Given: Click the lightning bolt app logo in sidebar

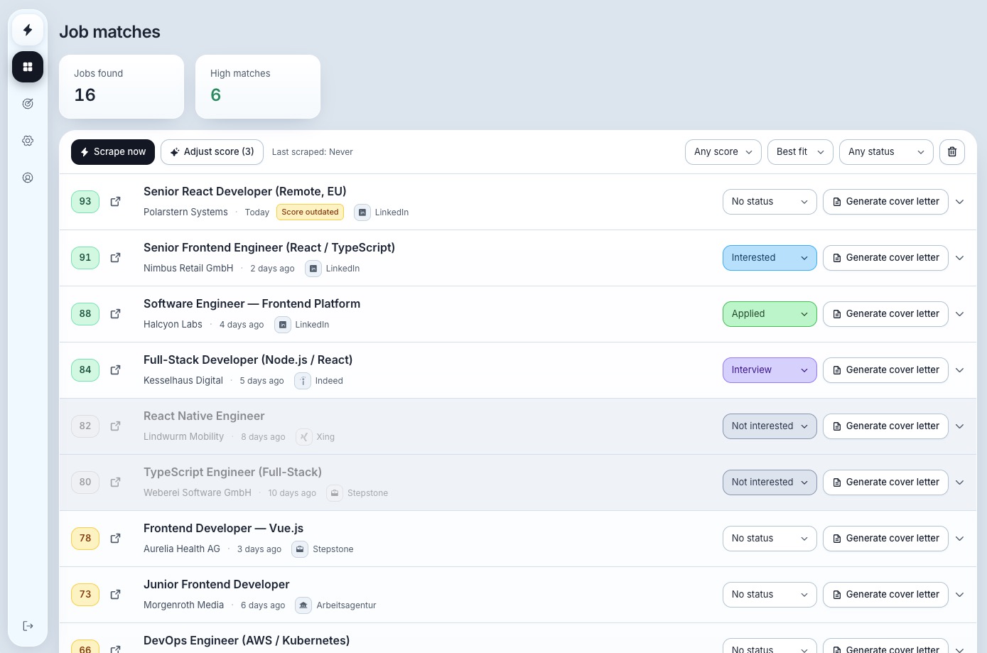Looking at the screenshot, I should [28, 30].
